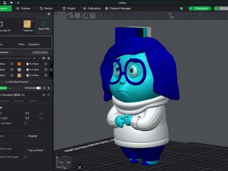The image size is (228, 171).
Task: Toggle the Advanced switch
Action: click(38, 88)
